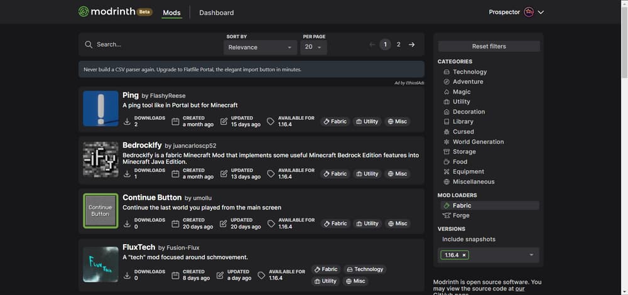Open the Sort By Relevance dropdown
Viewport: 628px width, 295px height.
point(261,47)
